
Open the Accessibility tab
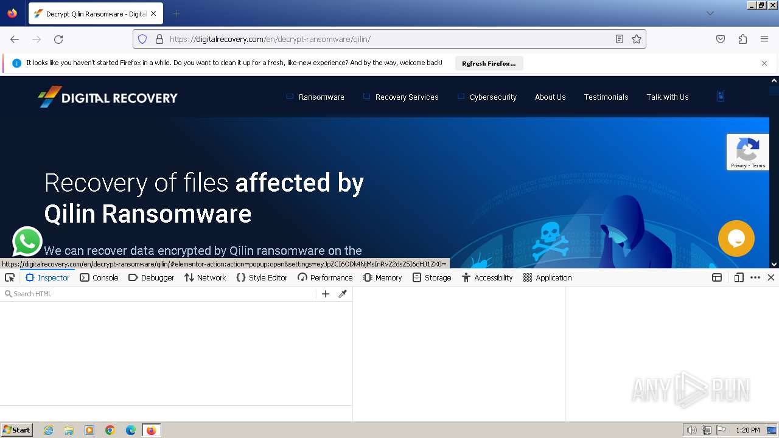pos(487,277)
